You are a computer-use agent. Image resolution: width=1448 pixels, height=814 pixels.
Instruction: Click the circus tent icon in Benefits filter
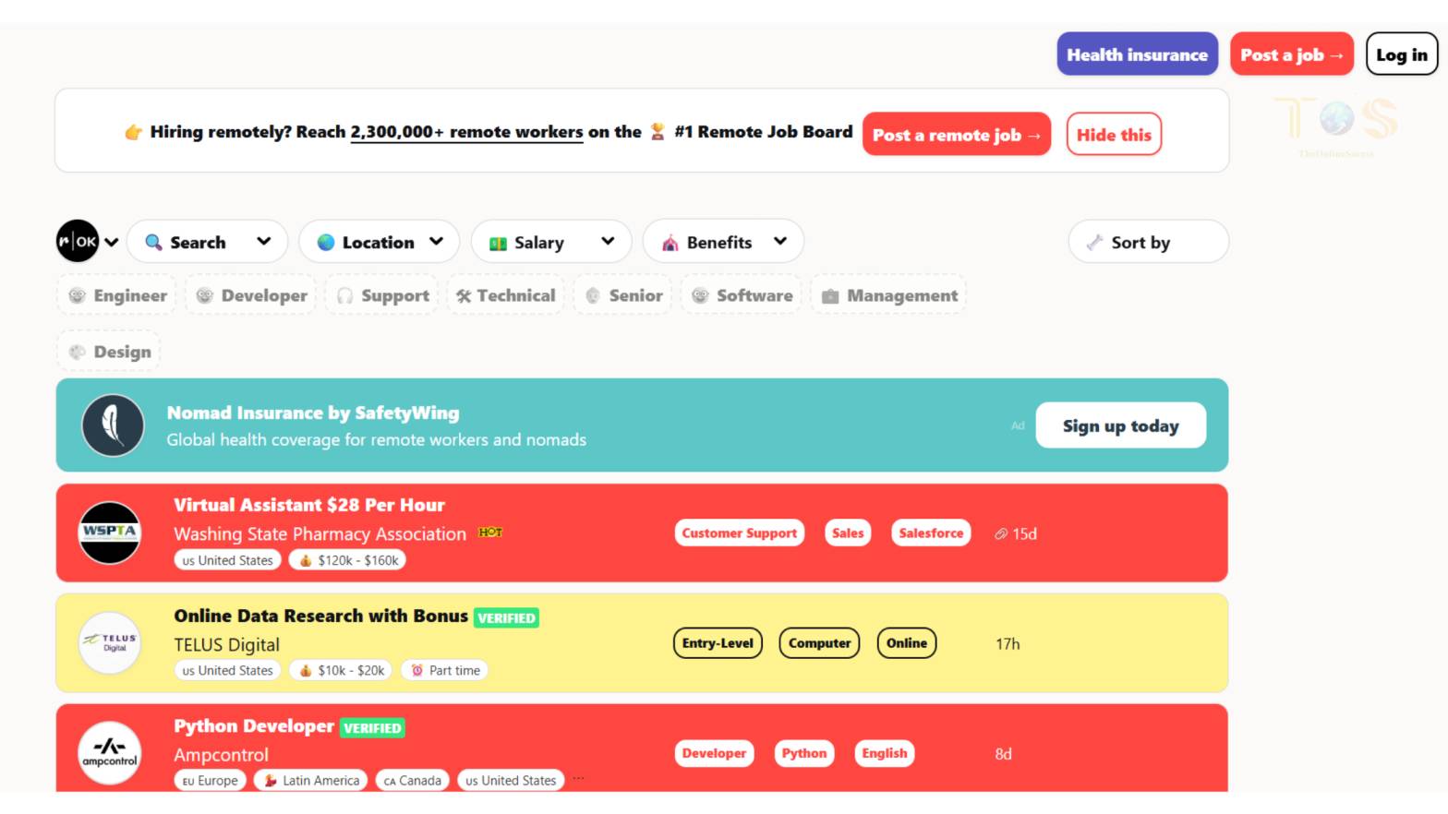670,243
